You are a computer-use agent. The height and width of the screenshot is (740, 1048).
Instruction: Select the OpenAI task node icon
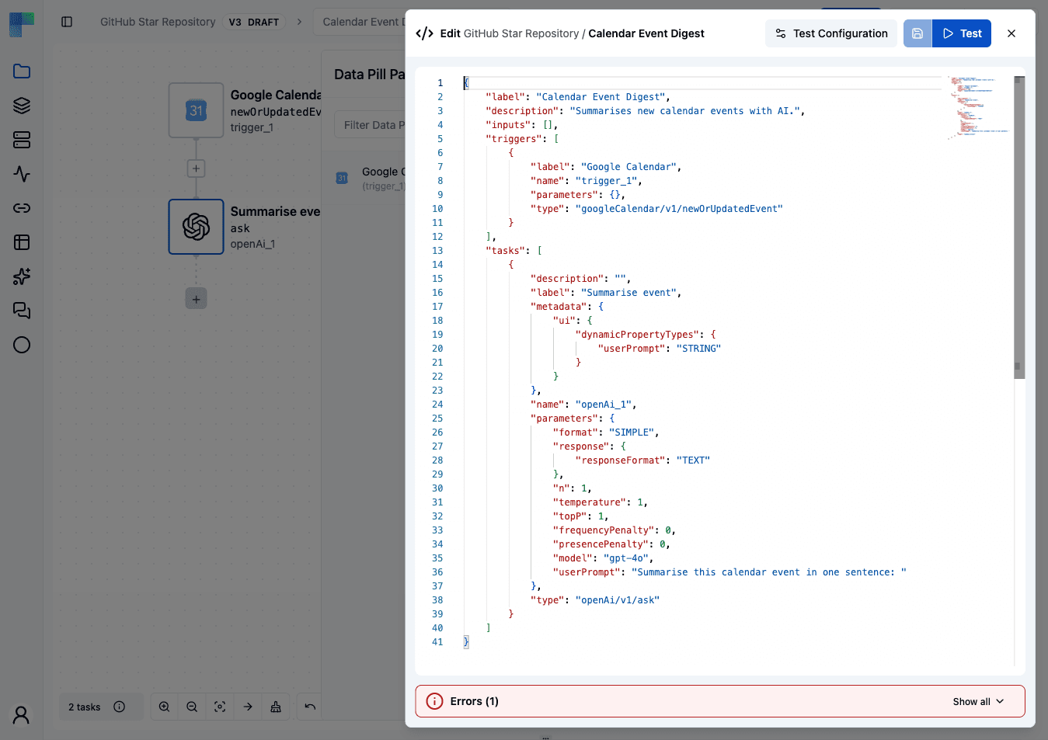point(197,227)
